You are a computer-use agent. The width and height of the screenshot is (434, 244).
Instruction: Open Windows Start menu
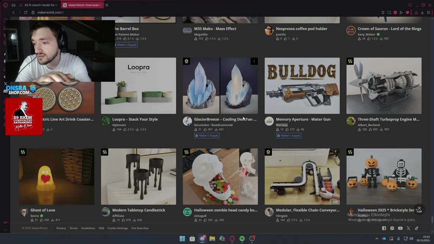(182, 239)
